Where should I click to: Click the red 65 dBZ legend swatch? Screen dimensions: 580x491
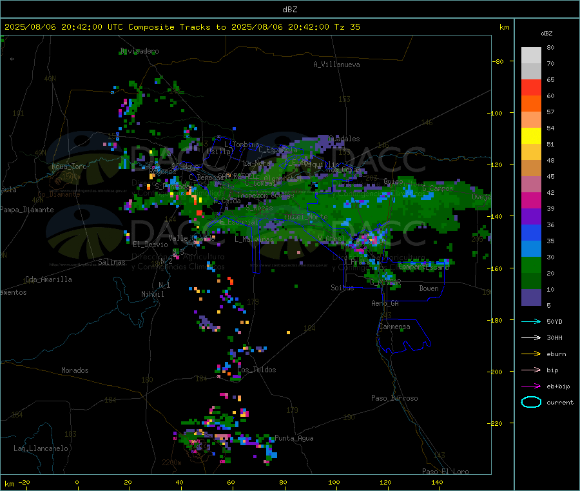tap(531, 87)
